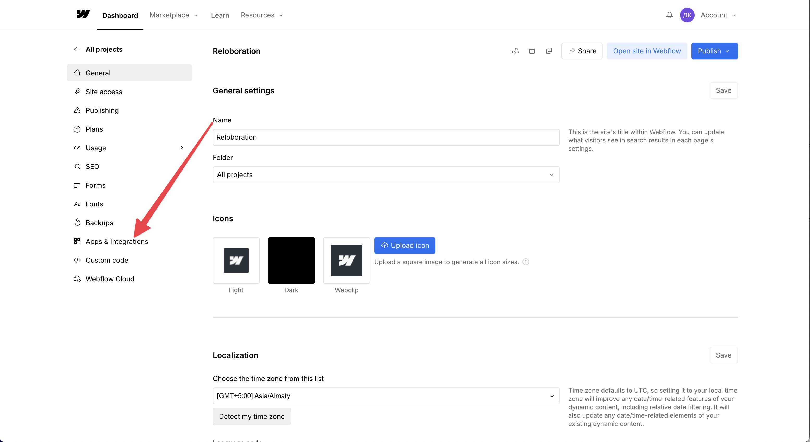Expand the Usage submenu chevron

coord(182,147)
